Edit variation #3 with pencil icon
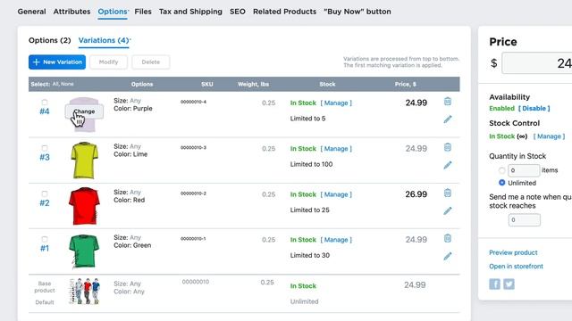Image resolution: width=572 pixels, height=321 pixels. [448, 165]
